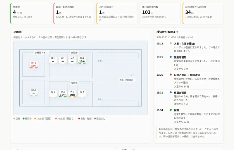Viewport: 234px width, 150px height.
Task: Click the 入室（在室を検知） event title
Action: tap(185, 44)
